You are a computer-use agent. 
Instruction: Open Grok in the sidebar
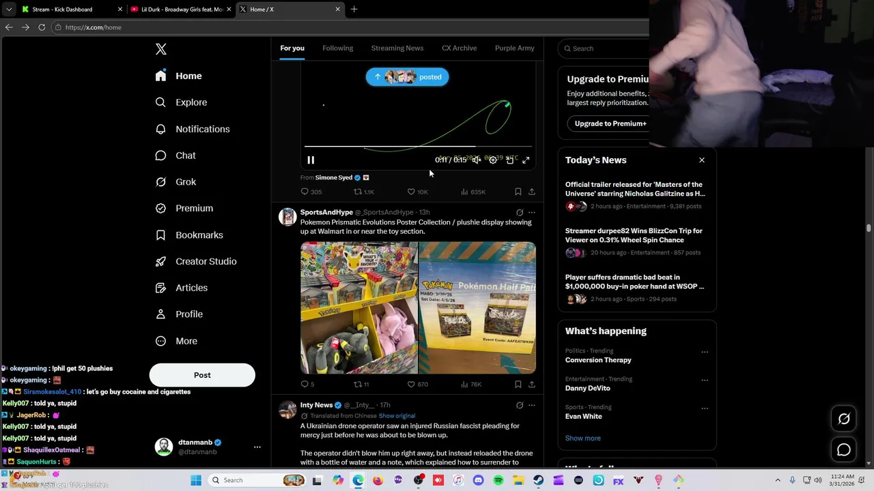tap(175, 182)
